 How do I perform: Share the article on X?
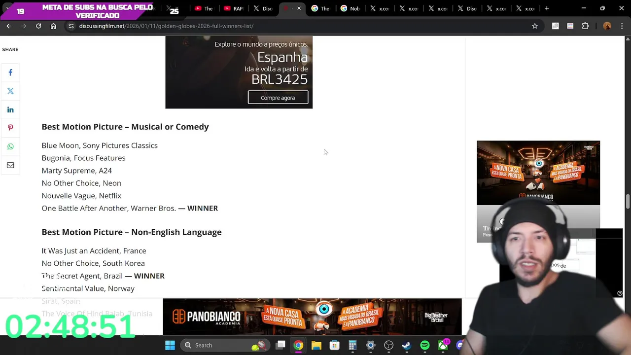(x=10, y=91)
